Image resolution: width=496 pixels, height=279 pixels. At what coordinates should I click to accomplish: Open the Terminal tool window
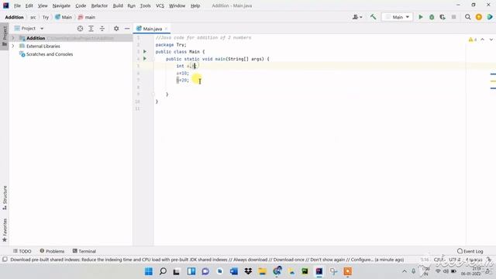(84, 251)
